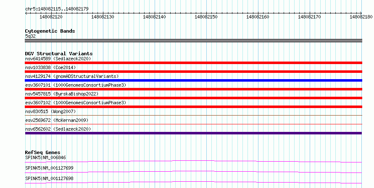Viewport: 374px width, 188px height.
Task: Click red bar under nsv1033838
Action: tap(193, 72)
